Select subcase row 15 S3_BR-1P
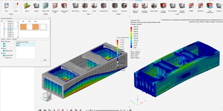The width and height of the screenshot is (223, 111). (x=9, y=33)
